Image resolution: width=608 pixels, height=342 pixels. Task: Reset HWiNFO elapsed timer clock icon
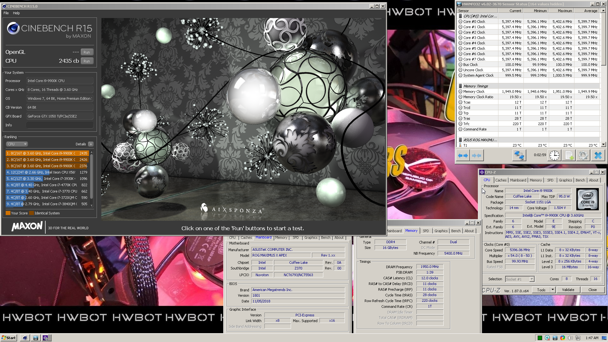pyautogui.click(x=554, y=155)
